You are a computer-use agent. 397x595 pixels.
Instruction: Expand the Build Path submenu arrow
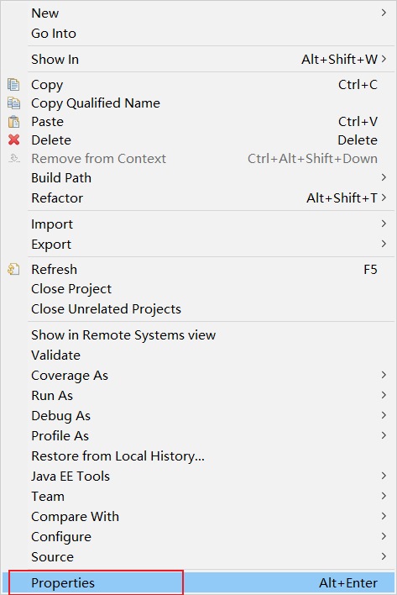click(x=384, y=177)
